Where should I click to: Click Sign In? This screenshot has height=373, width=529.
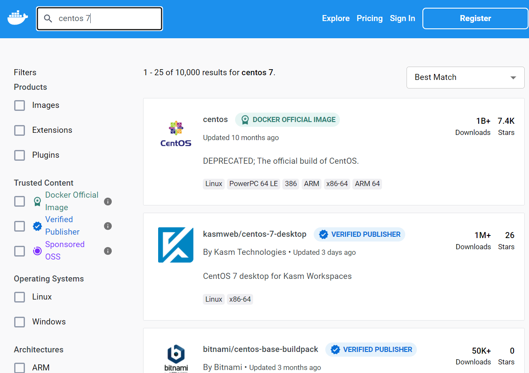pos(402,18)
